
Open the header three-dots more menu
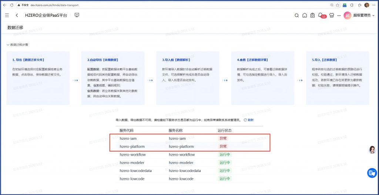pos(339,16)
